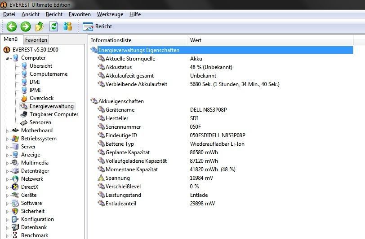Image resolution: width=365 pixels, height=239 pixels.
Task: Expand the Betriebssystem tree node
Action: pos(8,139)
